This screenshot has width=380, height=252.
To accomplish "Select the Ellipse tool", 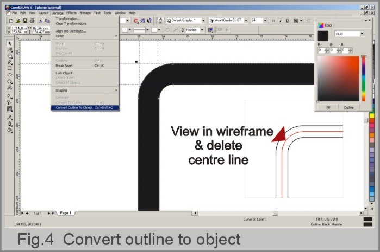I will click(10, 75).
